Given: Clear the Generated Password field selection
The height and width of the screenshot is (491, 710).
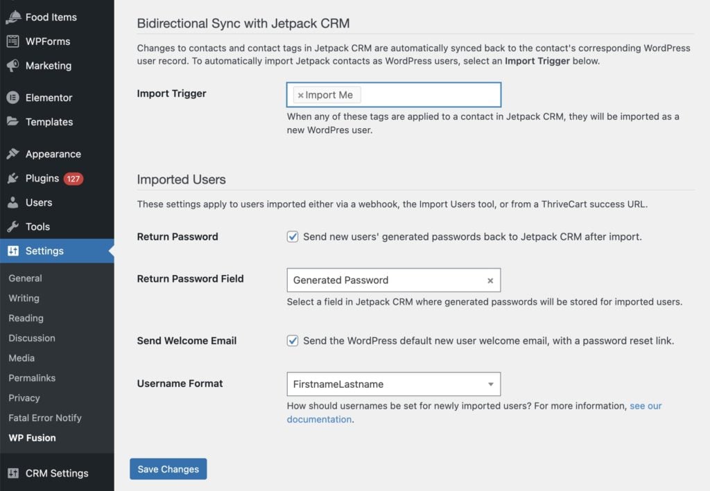Looking at the screenshot, I should (490, 280).
